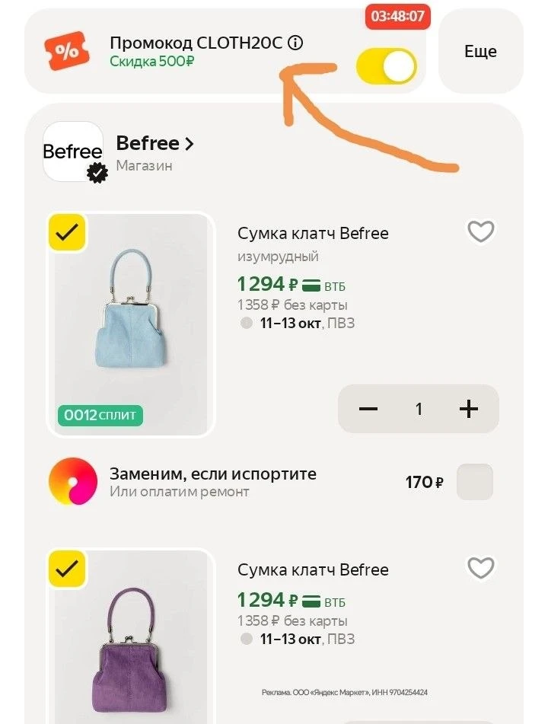Uncheck the purple clutch selection checkbox
This screenshot has height=724, width=548.
tap(67, 569)
